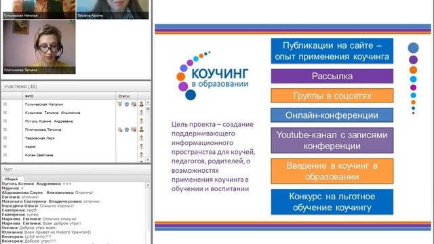Click Участники (49) panel header

click(76, 87)
